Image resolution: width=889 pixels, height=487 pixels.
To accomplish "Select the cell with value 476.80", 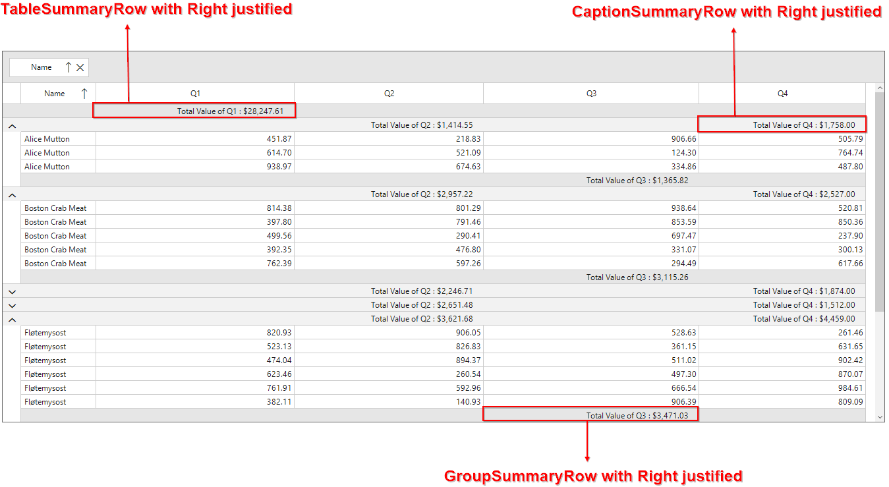I will (x=389, y=250).
